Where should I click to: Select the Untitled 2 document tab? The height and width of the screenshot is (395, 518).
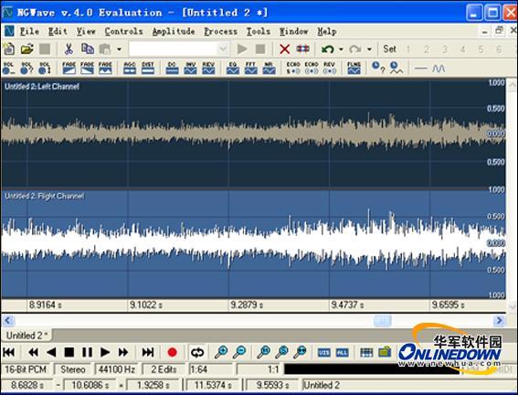pyautogui.click(x=26, y=336)
